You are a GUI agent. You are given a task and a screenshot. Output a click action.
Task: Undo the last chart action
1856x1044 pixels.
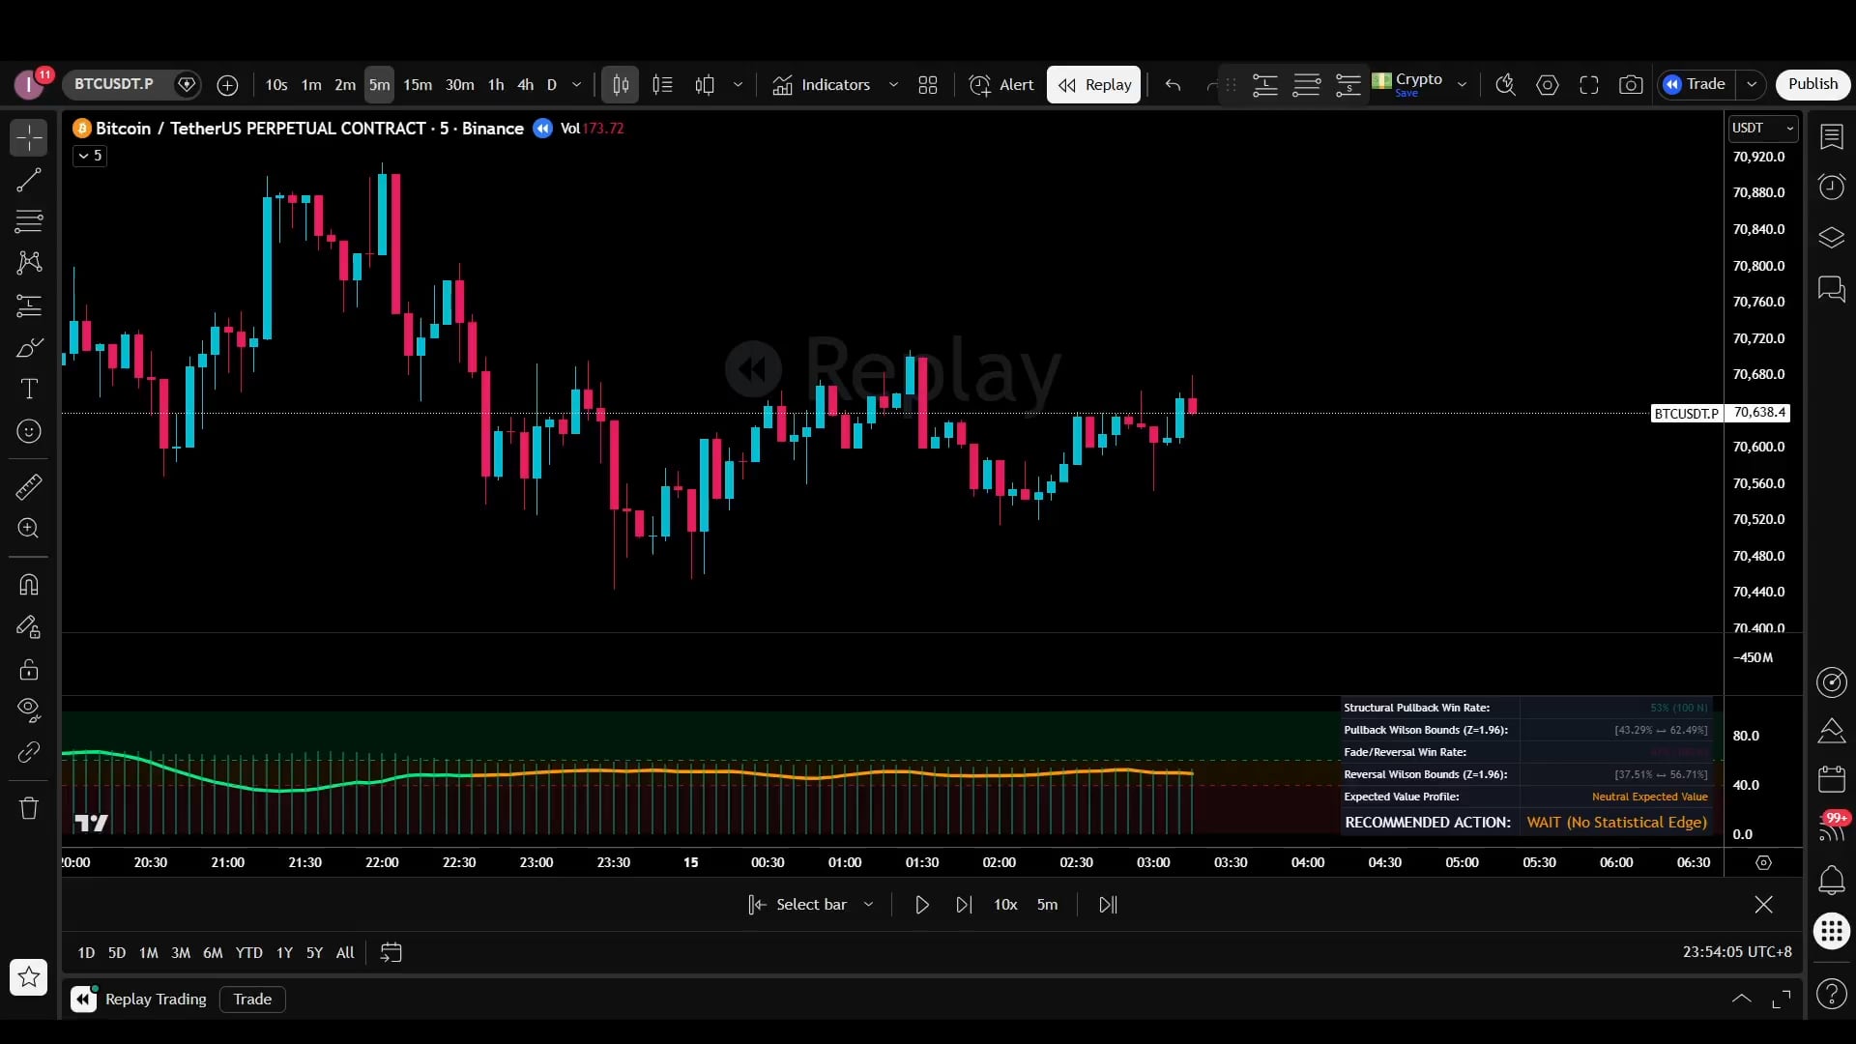pyautogui.click(x=1173, y=85)
